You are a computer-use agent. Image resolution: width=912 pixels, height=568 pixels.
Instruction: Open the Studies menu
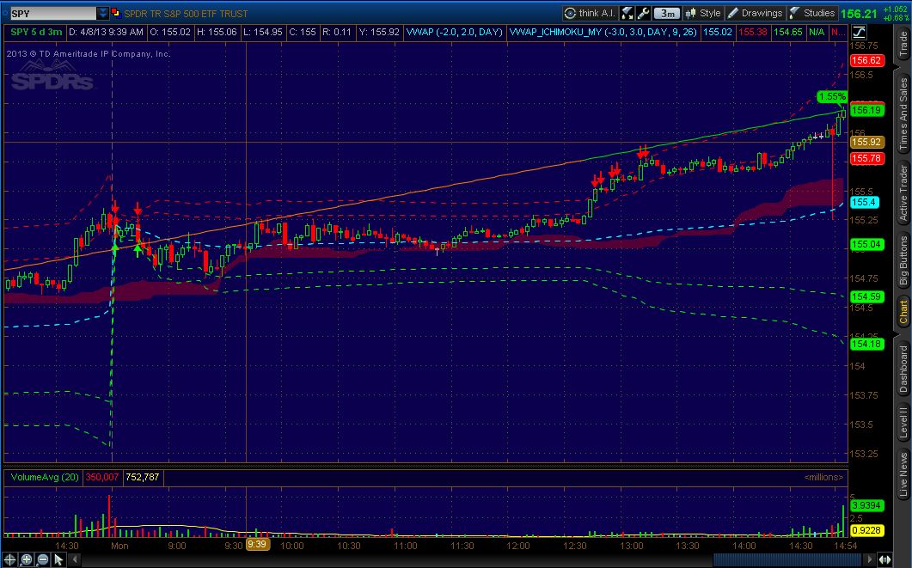[812, 14]
